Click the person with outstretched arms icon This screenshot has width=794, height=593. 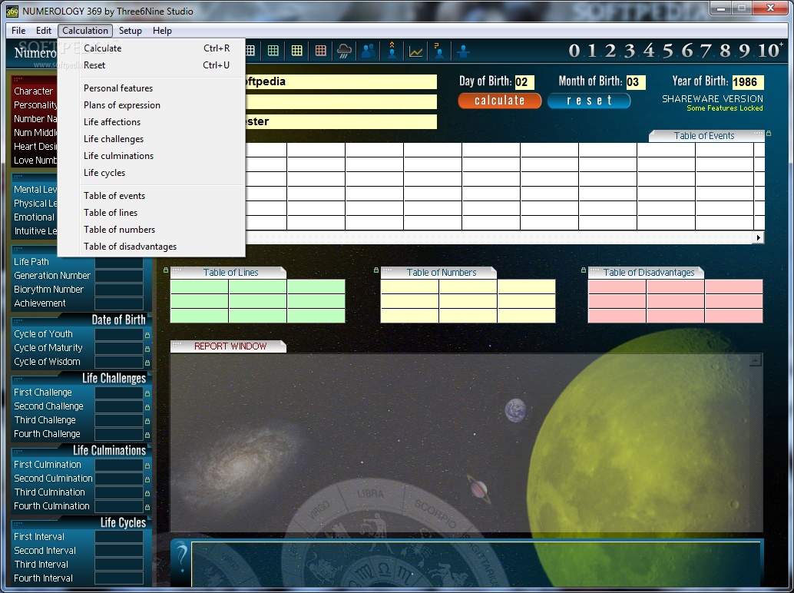pyautogui.click(x=463, y=51)
